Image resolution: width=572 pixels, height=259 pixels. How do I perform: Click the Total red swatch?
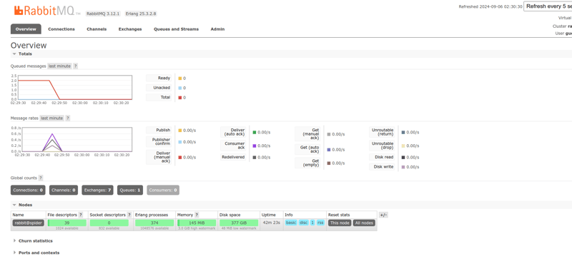tap(180, 98)
